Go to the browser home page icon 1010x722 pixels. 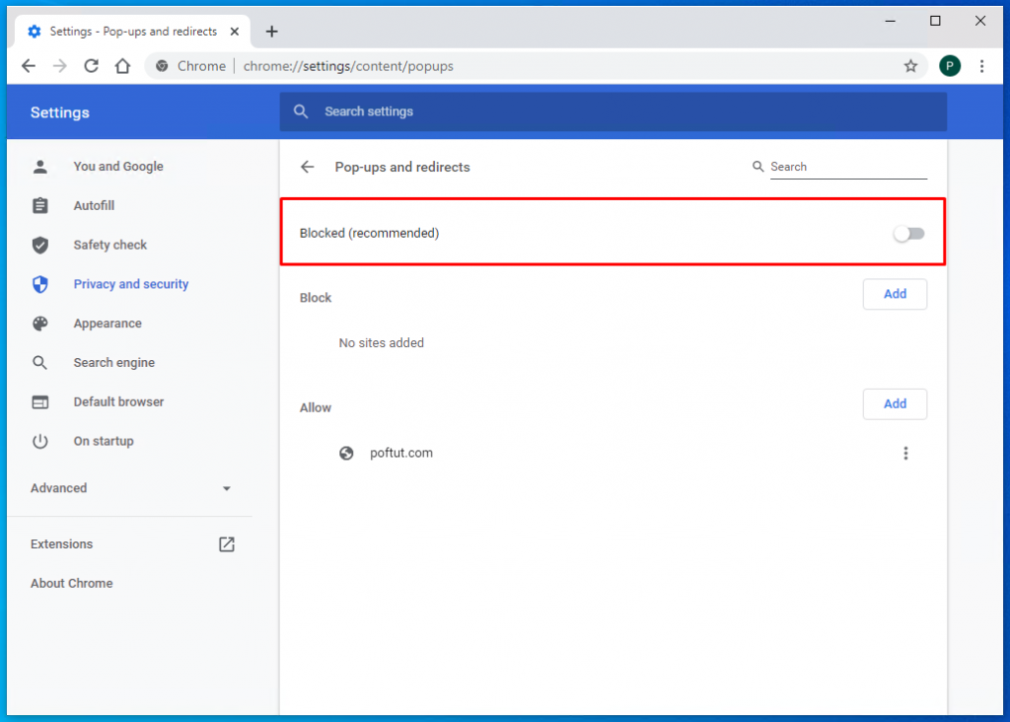pyautogui.click(x=122, y=66)
